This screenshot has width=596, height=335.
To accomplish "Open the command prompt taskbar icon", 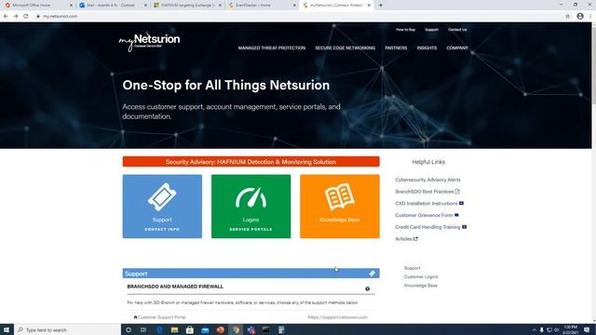I will [265, 329].
